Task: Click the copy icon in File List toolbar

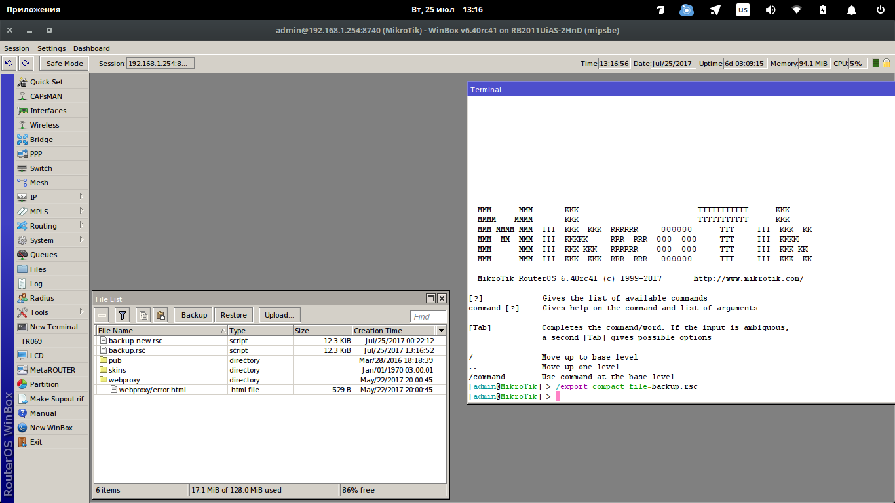Action: [143, 315]
